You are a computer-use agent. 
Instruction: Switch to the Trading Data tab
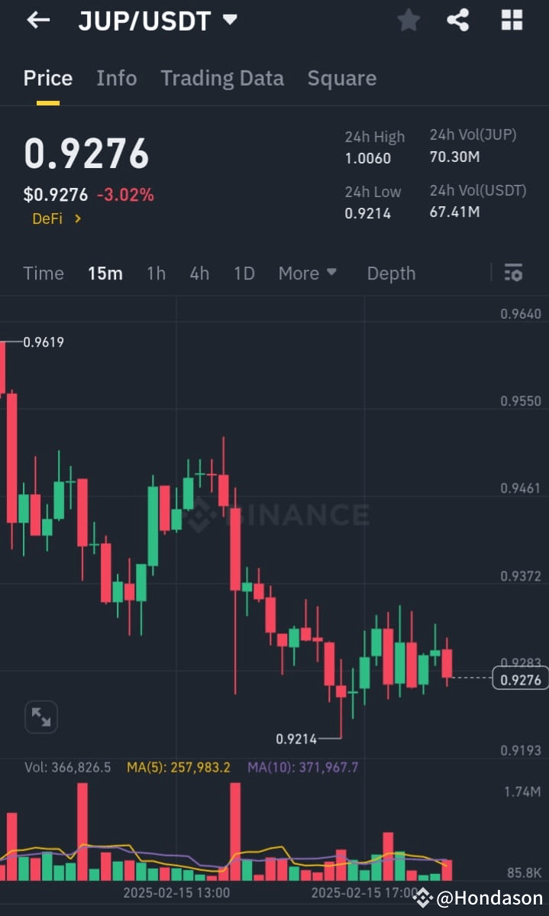pos(222,78)
